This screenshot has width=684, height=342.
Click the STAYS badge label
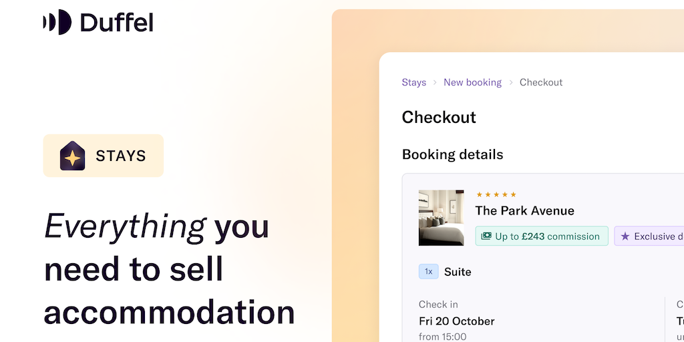pos(121,156)
